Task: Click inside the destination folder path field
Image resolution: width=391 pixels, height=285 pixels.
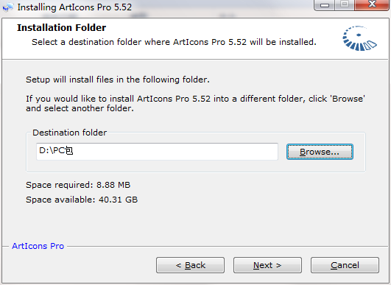Action: pos(157,152)
